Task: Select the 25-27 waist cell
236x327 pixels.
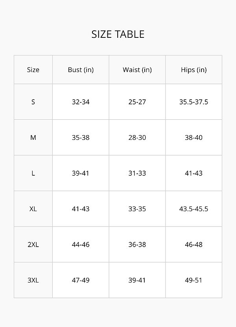Action: click(137, 102)
